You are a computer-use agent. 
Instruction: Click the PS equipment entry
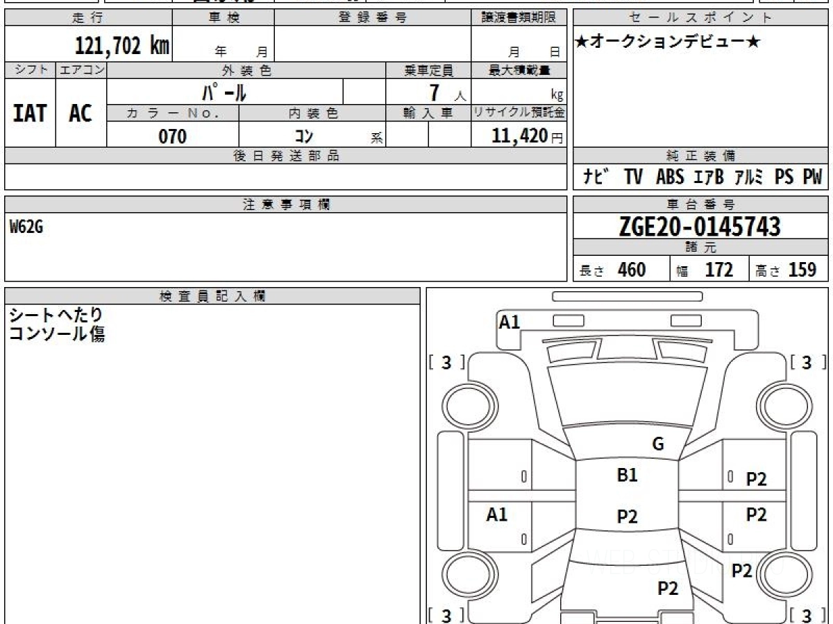tap(784, 177)
